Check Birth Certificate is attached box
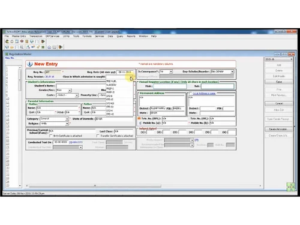This screenshot has width=300, height=225. 51,136
